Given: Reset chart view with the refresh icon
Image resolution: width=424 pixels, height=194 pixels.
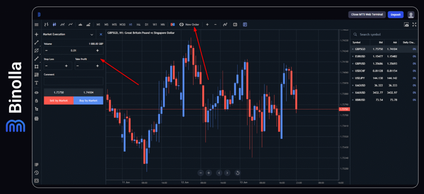Looking at the screenshot, I should 238,172.
